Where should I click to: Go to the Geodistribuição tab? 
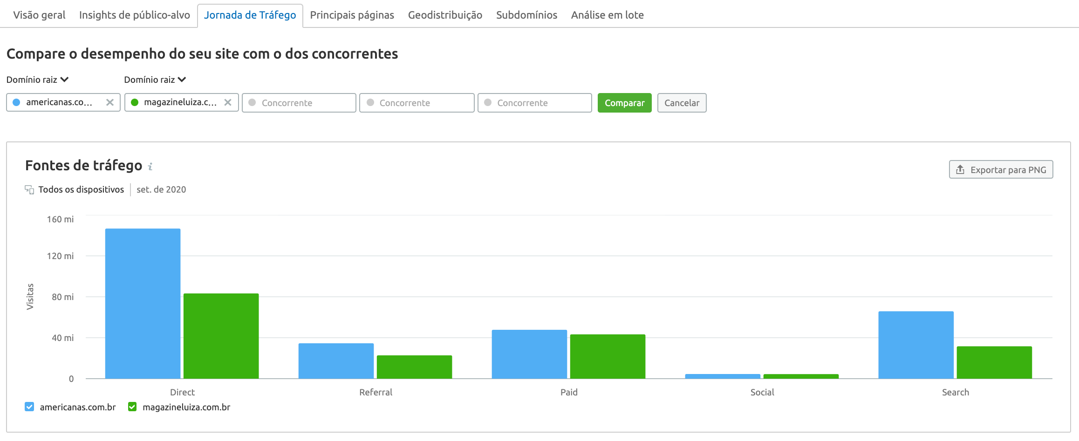[445, 15]
